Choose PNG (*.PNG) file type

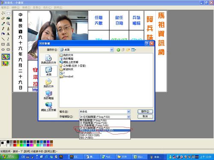pos(105,138)
